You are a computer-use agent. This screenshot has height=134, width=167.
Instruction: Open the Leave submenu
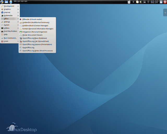pyautogui.click(x=9, y=41)
